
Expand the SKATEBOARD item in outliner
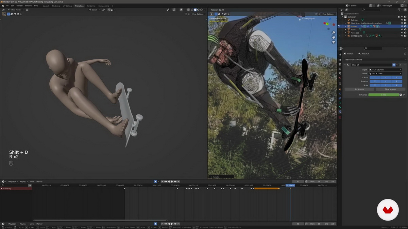point(345,36)
